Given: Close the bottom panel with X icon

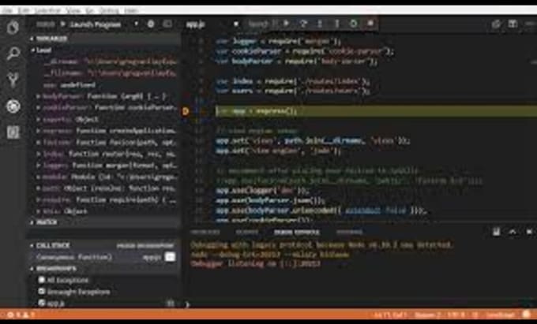Looking at the screenshot, I should point(529,232).
